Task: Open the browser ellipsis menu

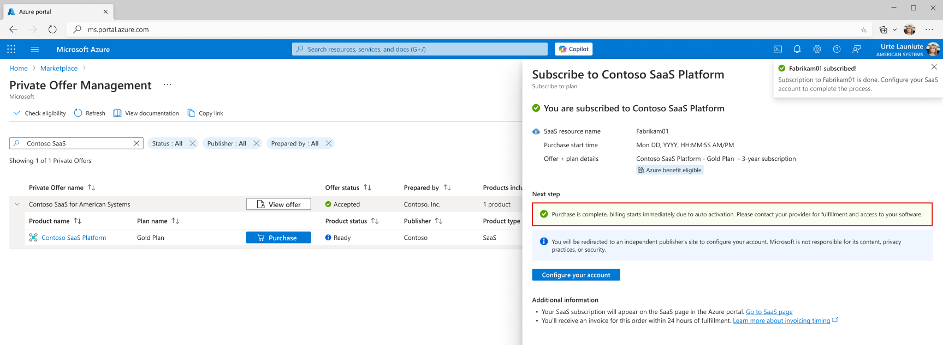Action: pyautogui.click(x=929, y=29)
